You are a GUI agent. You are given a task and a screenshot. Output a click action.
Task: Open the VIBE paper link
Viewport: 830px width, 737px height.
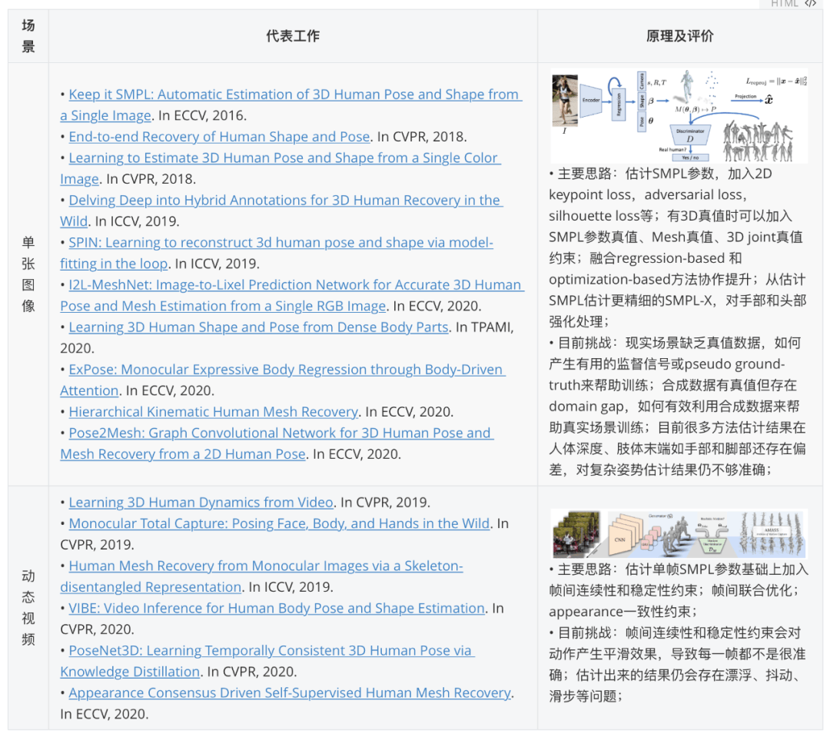(x=277, y=609)
